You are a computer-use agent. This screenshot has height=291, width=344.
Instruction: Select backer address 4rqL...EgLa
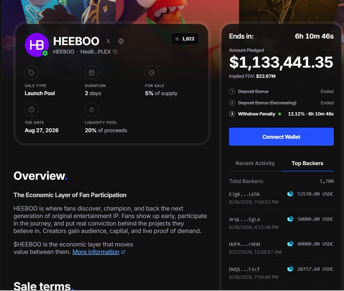[x=244, y=219]
